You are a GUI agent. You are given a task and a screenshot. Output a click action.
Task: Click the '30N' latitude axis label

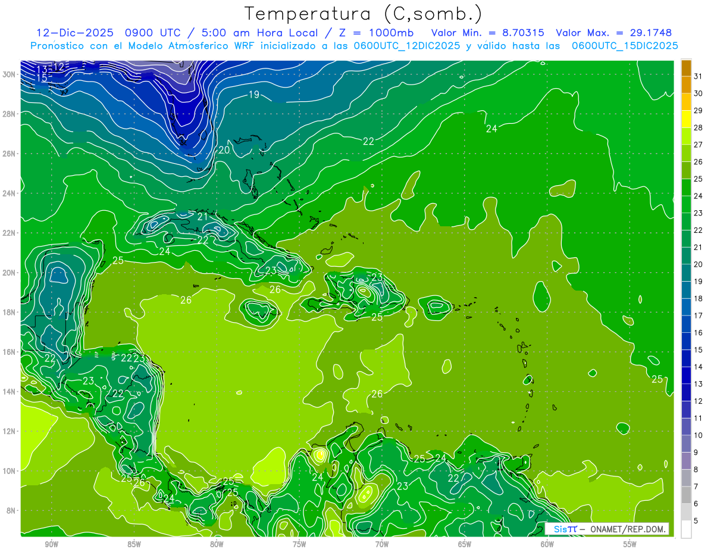[x=10, y=74]
